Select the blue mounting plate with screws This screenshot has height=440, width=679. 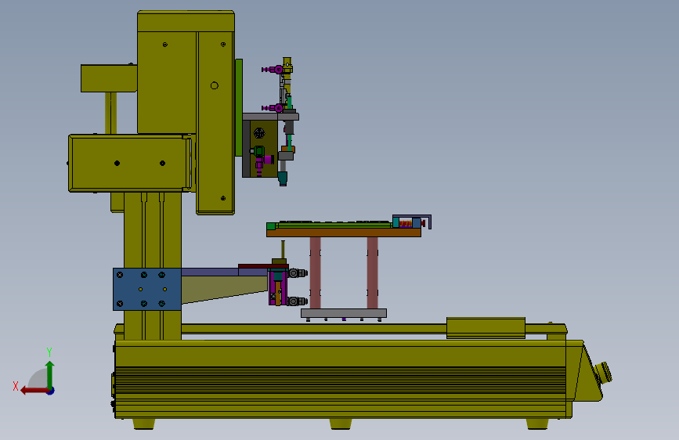pyautogui.click(x=146, y=289)
